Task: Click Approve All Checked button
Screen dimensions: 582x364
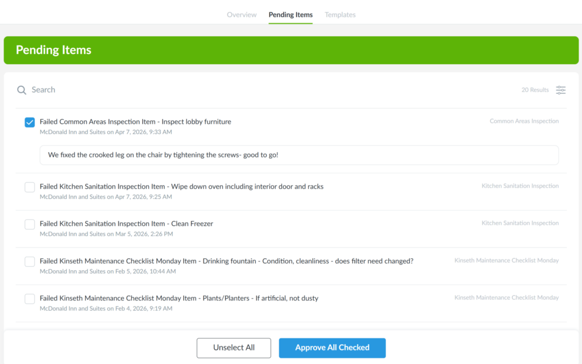Action: (332, 348)
